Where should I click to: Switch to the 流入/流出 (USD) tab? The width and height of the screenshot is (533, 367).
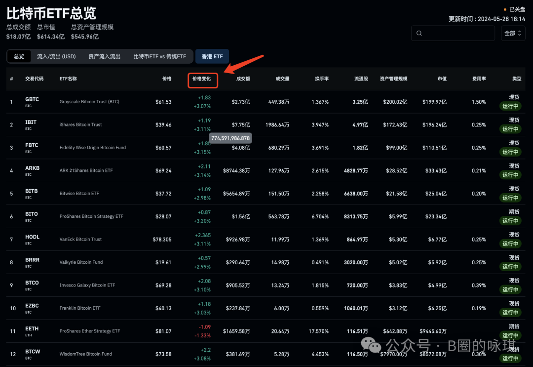56,56
